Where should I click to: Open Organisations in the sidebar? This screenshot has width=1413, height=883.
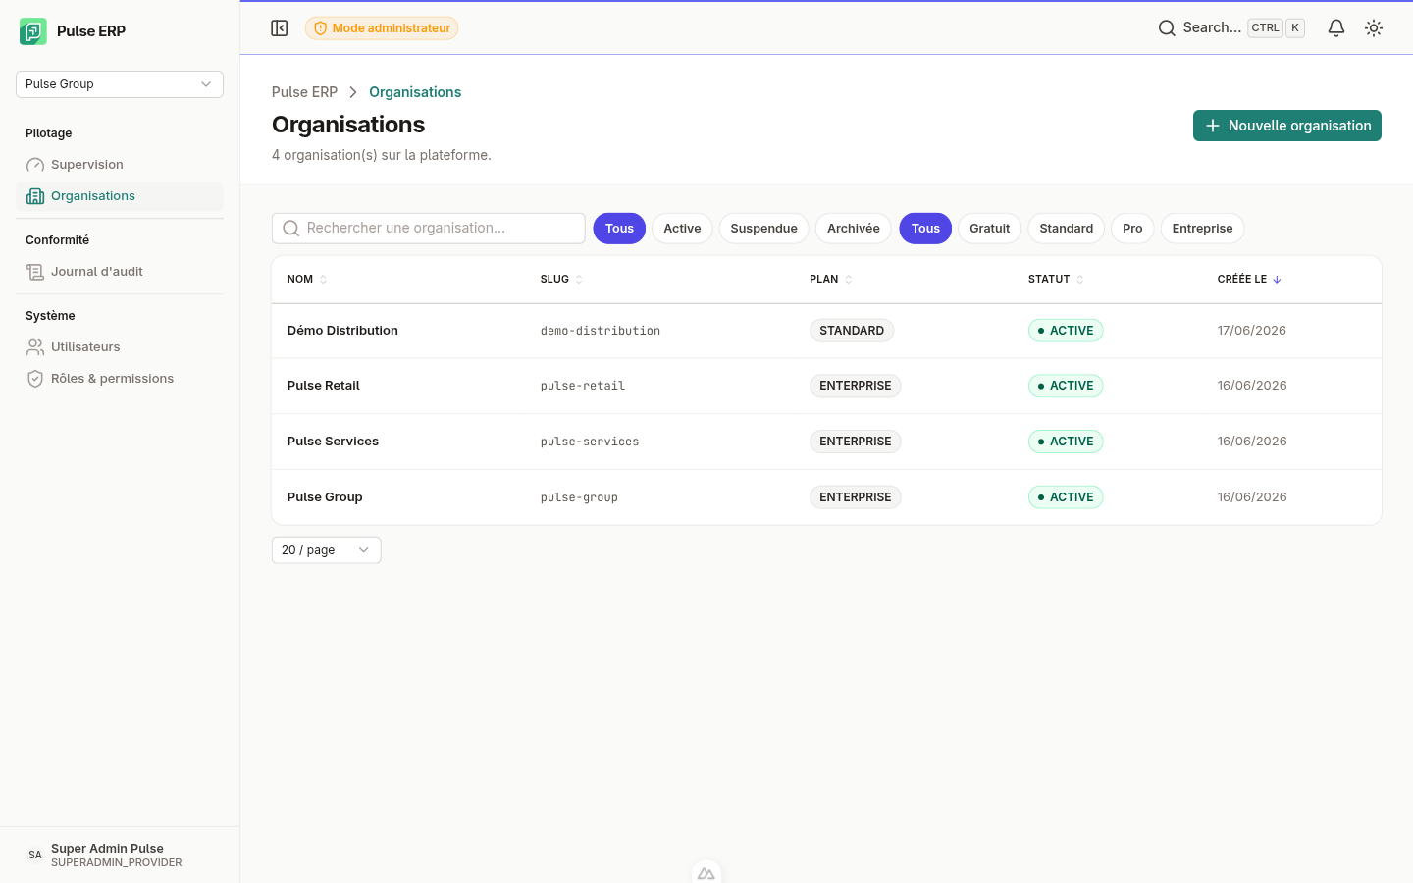120,196
